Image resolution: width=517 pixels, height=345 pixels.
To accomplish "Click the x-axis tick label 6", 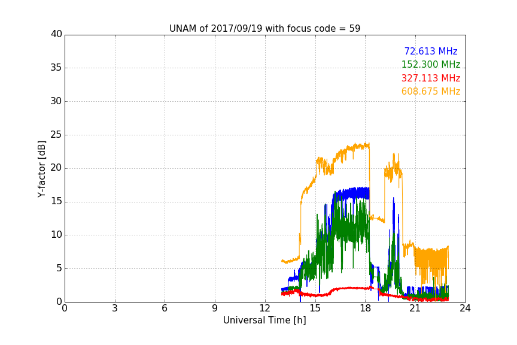I will tap(165, 308).
